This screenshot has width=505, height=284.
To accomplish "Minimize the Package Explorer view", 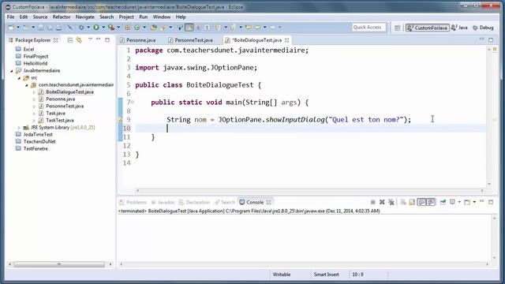I will [98, 39].
